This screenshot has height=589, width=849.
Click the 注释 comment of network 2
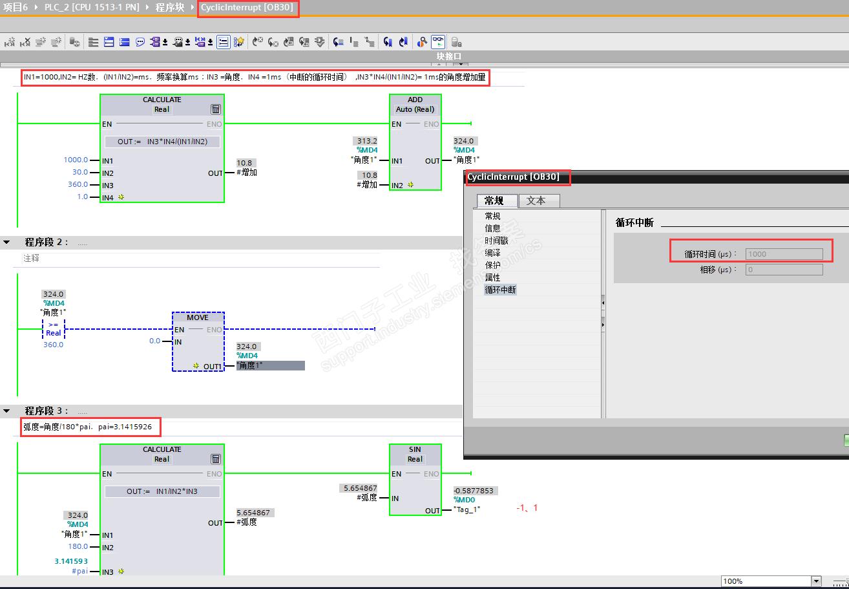(32, 258)
